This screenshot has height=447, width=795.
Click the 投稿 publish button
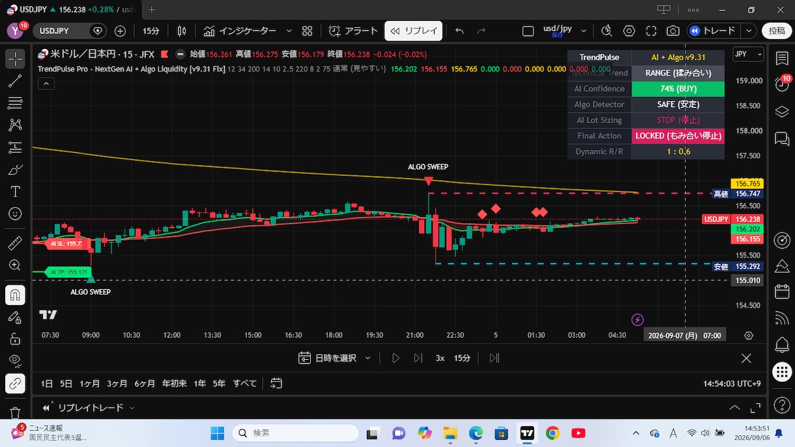point(777,31)
